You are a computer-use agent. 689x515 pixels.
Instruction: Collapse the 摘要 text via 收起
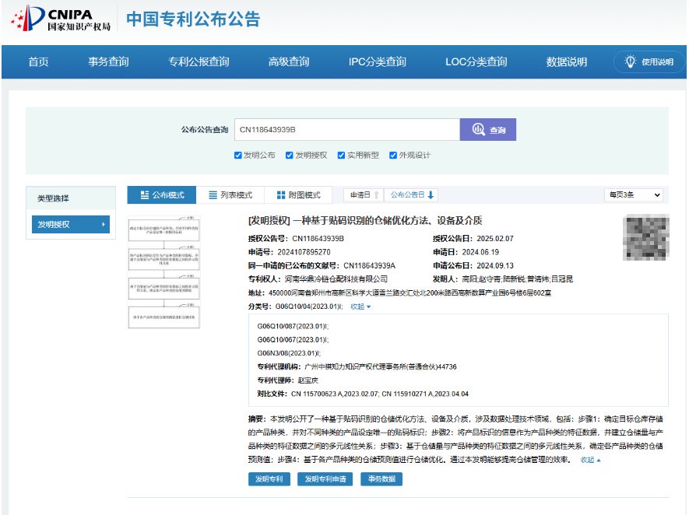pos(590,460)
